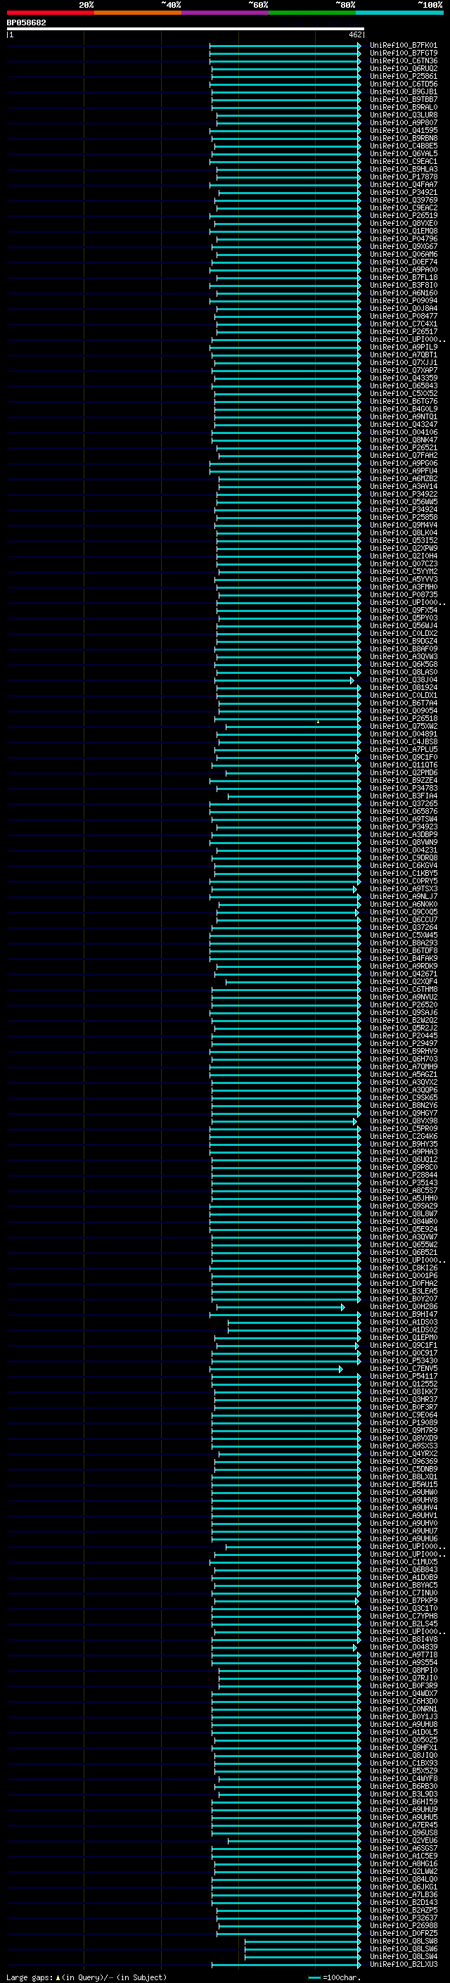Image resolution: width=450 pixels, height=1983 pixels.
Task: Select hit label UniRef100_P26517
Action: coord(404,332)
